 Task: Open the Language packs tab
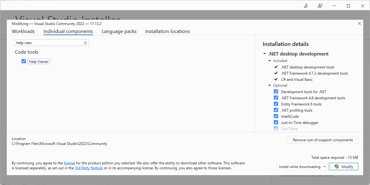[119, 31]
